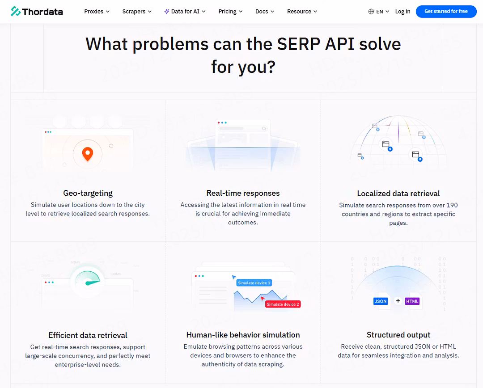Expand the Pricing dropdown
The image size is (483, 388).
230,12
